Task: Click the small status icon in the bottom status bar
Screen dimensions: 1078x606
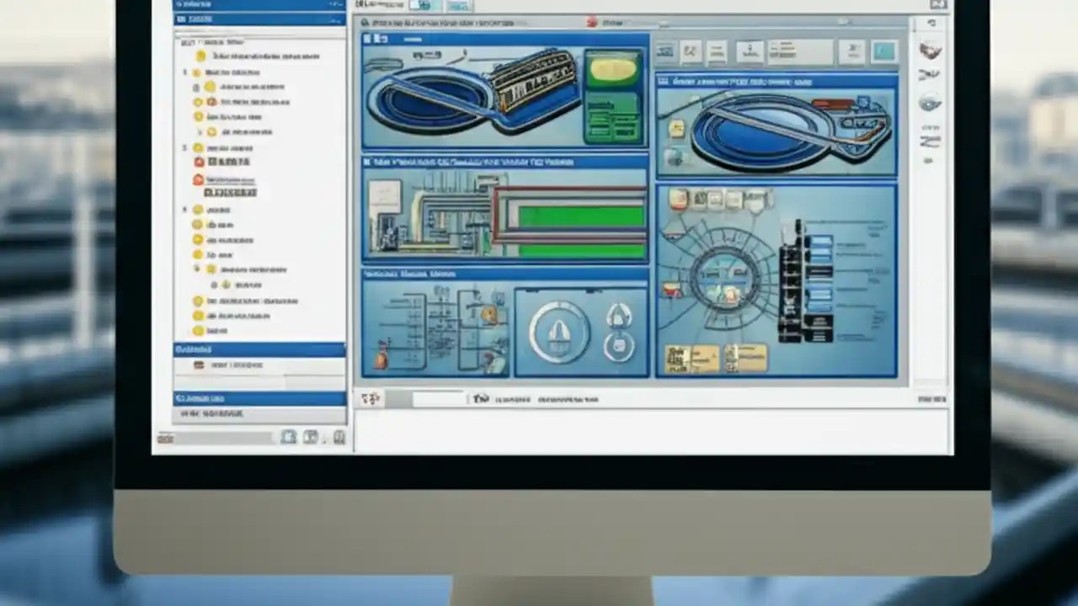Action: click(371, 399)
